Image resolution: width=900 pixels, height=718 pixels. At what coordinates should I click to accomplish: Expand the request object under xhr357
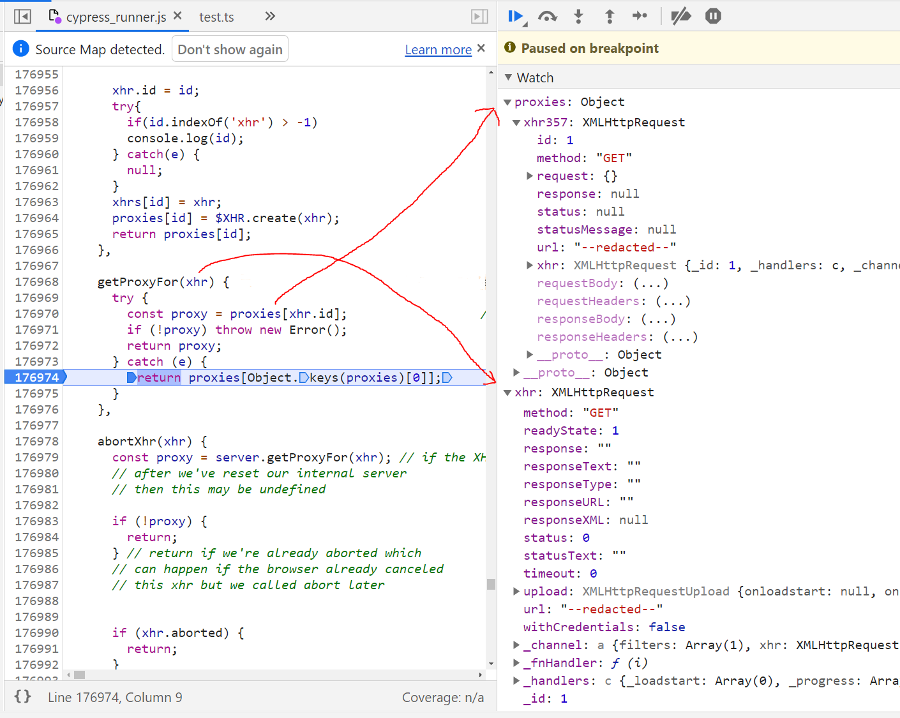(x=530, y=176)
